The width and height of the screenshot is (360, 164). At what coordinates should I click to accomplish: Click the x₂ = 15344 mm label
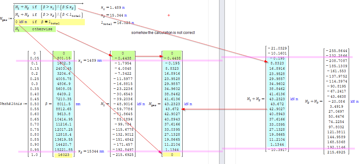90,151
